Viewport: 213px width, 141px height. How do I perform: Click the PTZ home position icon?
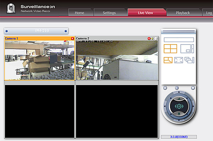[193, 88]
